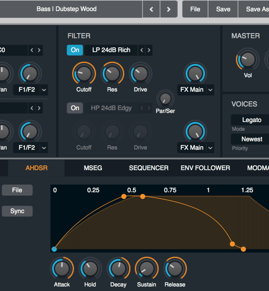Viewport: 269px width, 291px height.
Task: Load the previous preset with the left arrow
Action: [151, 9]
